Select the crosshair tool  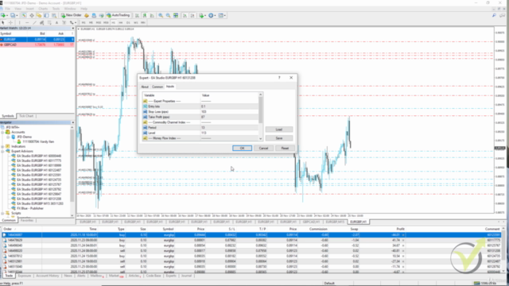pyautogui.click(x=10, y=23)
